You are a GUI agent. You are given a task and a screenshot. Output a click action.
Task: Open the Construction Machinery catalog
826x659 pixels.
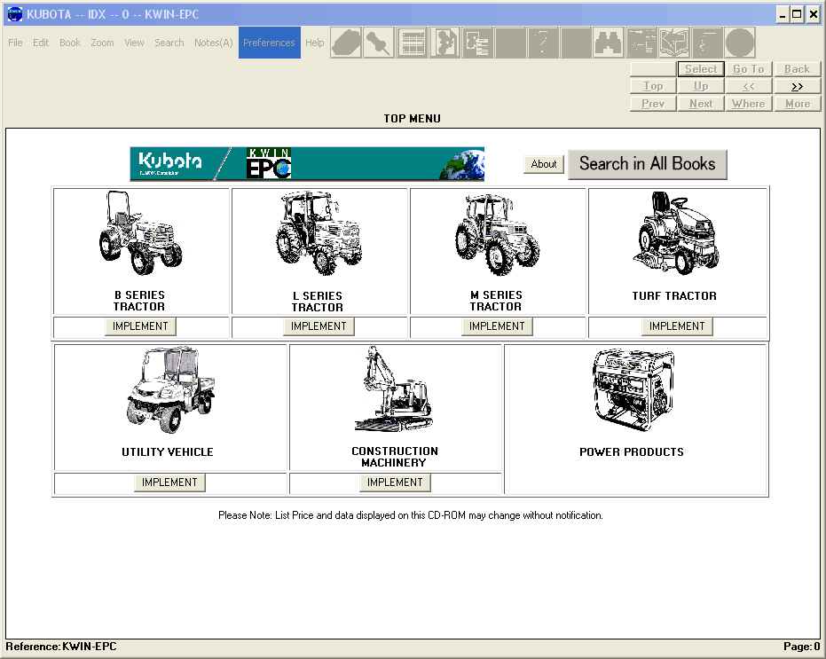coord(395,407)
